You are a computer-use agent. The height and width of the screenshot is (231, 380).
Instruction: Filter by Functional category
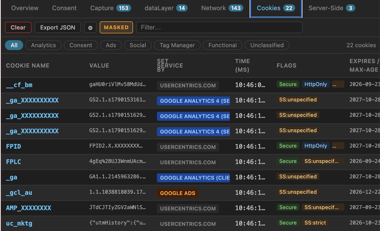pos(223,45)
